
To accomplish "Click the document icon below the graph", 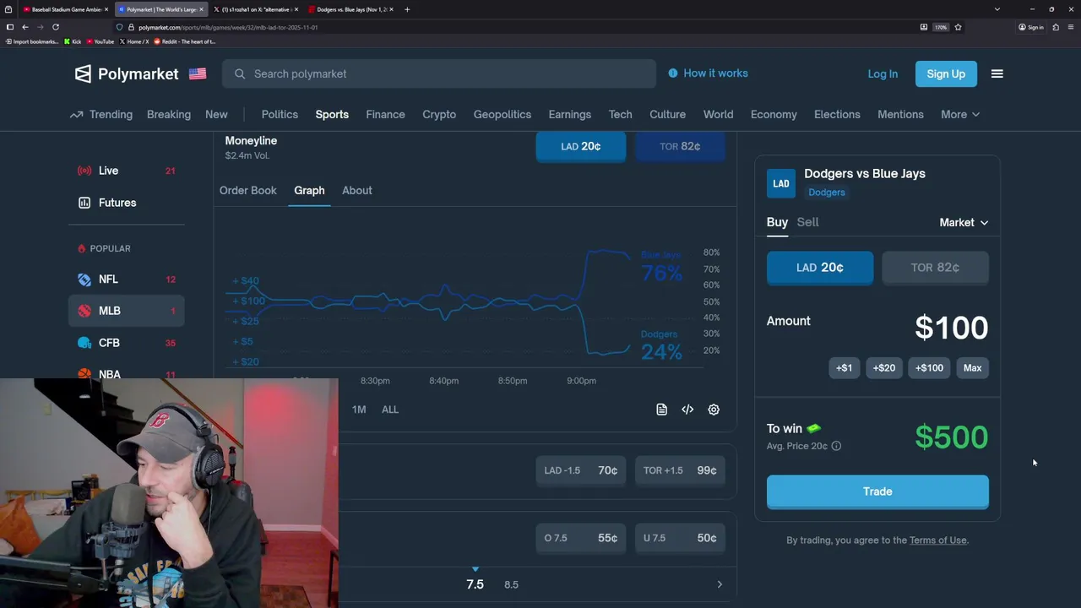I will point(661,410).
